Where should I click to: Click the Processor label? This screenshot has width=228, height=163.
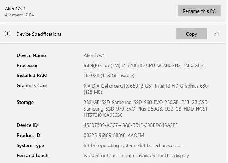[27, 65]
